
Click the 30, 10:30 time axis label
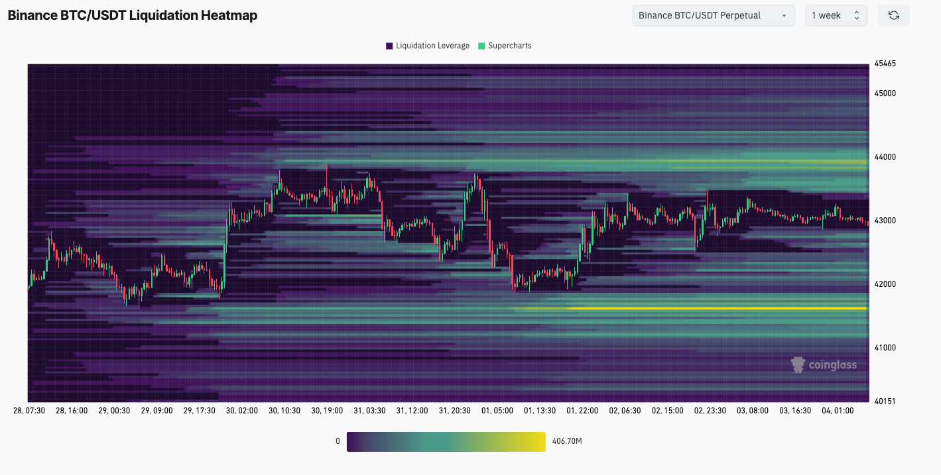[284, 411]
